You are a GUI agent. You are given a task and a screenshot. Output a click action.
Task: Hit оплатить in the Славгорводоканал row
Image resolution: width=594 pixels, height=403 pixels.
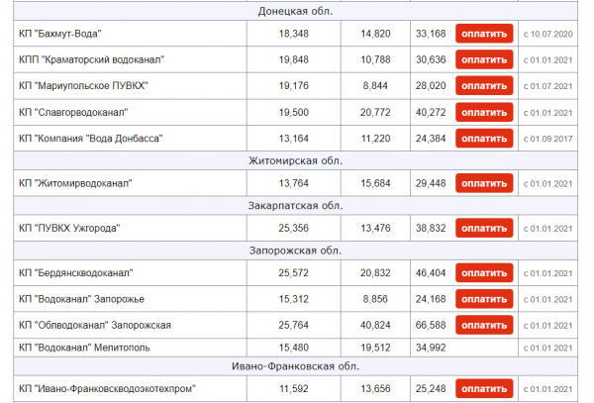484,113
